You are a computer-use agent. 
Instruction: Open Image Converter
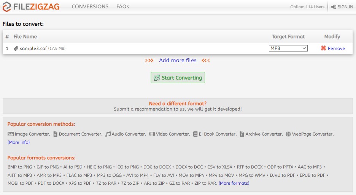click(x=32, y=134)
